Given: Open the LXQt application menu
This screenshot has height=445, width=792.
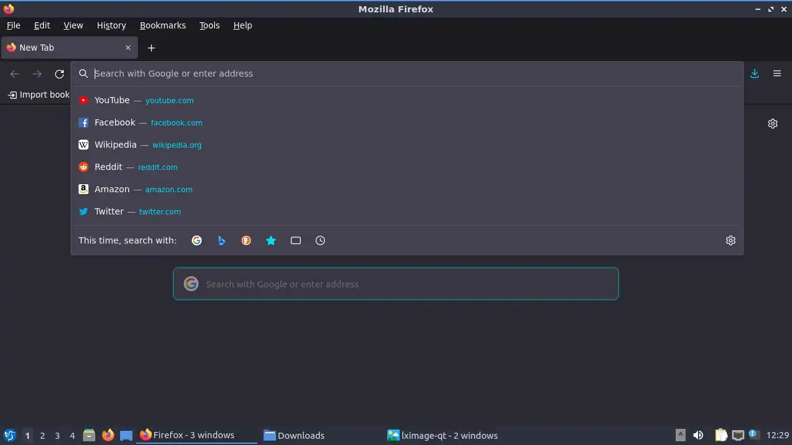Looking at the screenshot, I should tap(9, 435).
